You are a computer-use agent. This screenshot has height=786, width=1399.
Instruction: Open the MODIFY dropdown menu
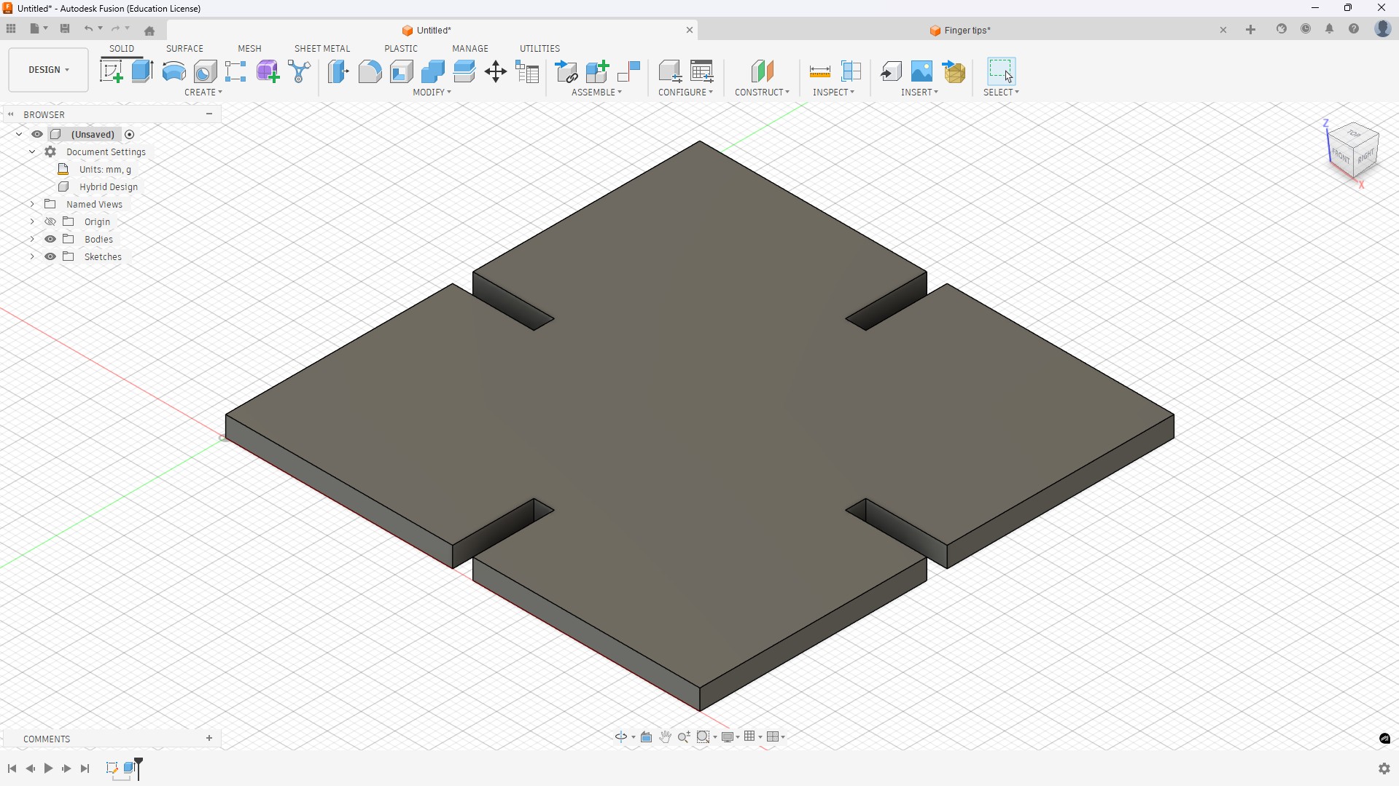coord(432,93)
